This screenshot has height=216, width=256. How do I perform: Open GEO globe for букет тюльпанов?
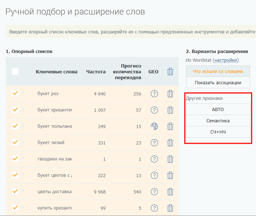point(154,126)
